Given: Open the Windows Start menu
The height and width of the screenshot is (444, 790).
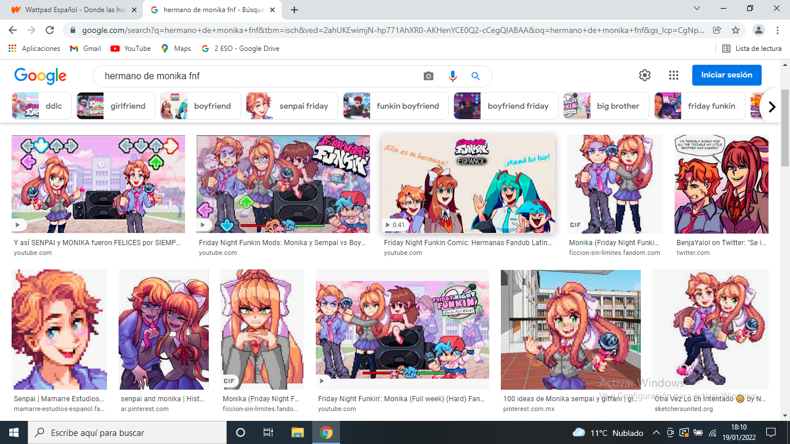Looking at the screenshot, I should (x=14, y=432).
